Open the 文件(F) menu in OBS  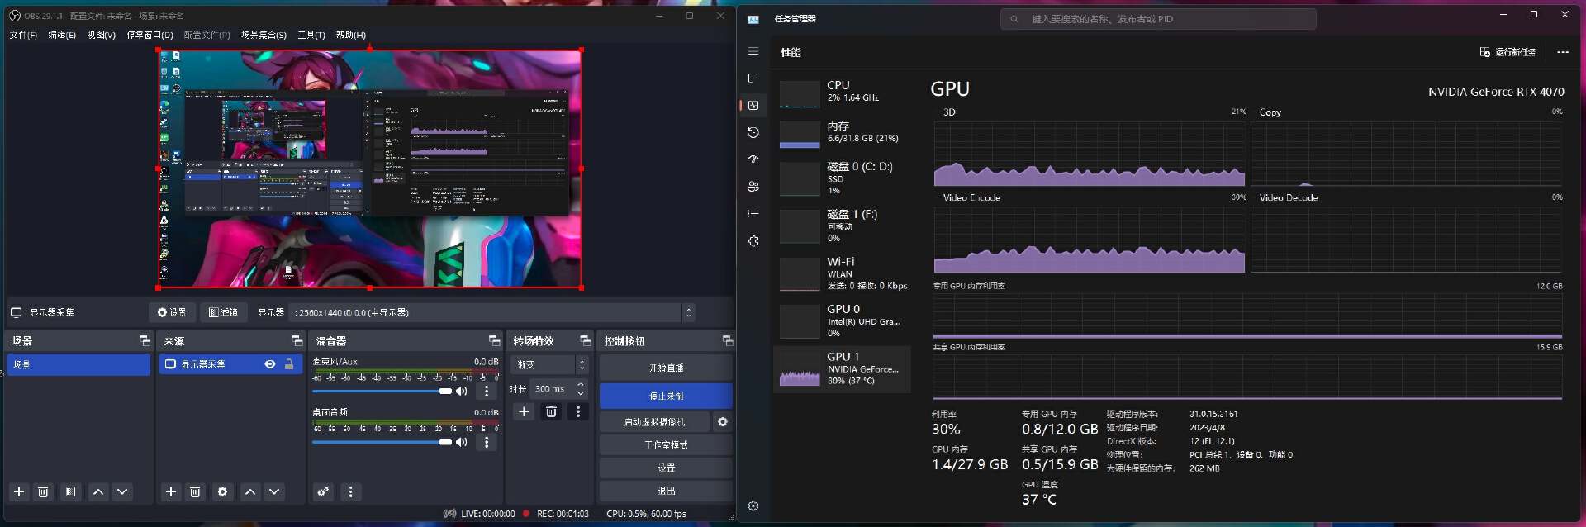click(23, 35)
